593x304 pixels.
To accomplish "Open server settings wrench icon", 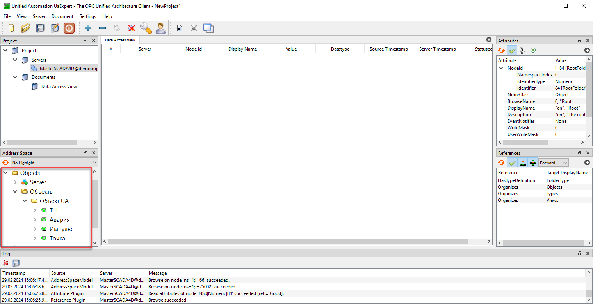I will coord(146,28).
